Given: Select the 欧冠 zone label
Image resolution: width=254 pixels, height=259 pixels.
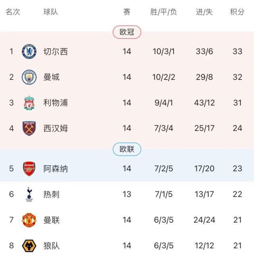Looking at the screenshot, I should click(127, 32).
